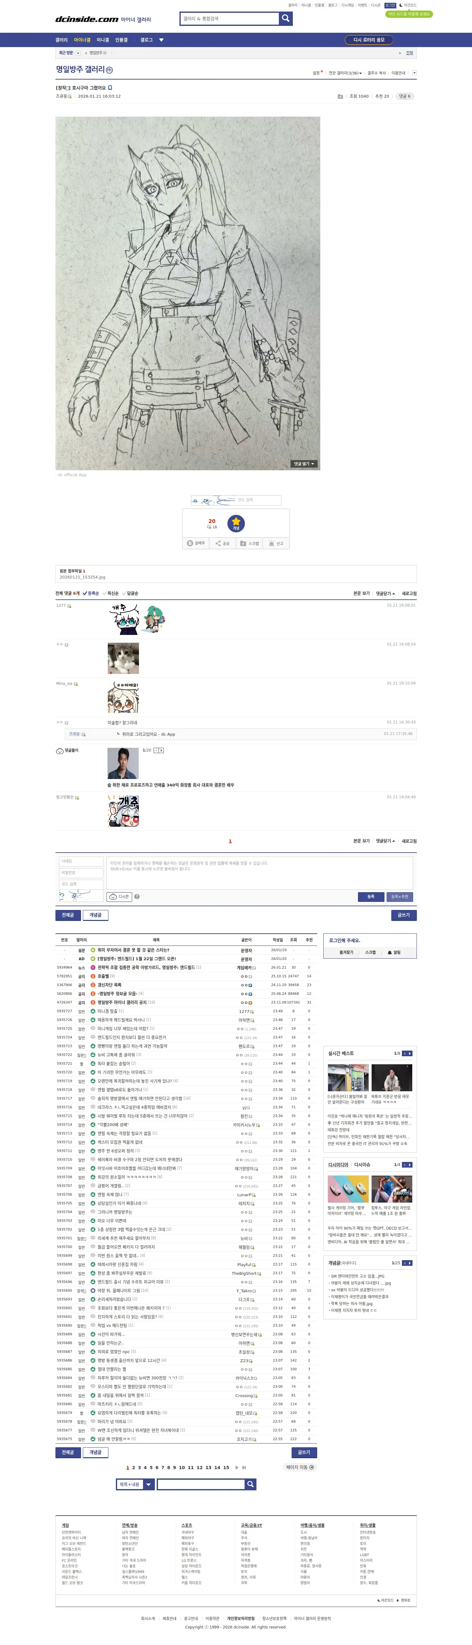Go to the next 개념글 sidebar page arrow
The image size is (472, 1645).
pyautogui.click(x=410, y=1262)
